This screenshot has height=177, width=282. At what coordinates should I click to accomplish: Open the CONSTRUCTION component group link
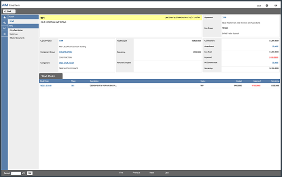tap(66, 52)
